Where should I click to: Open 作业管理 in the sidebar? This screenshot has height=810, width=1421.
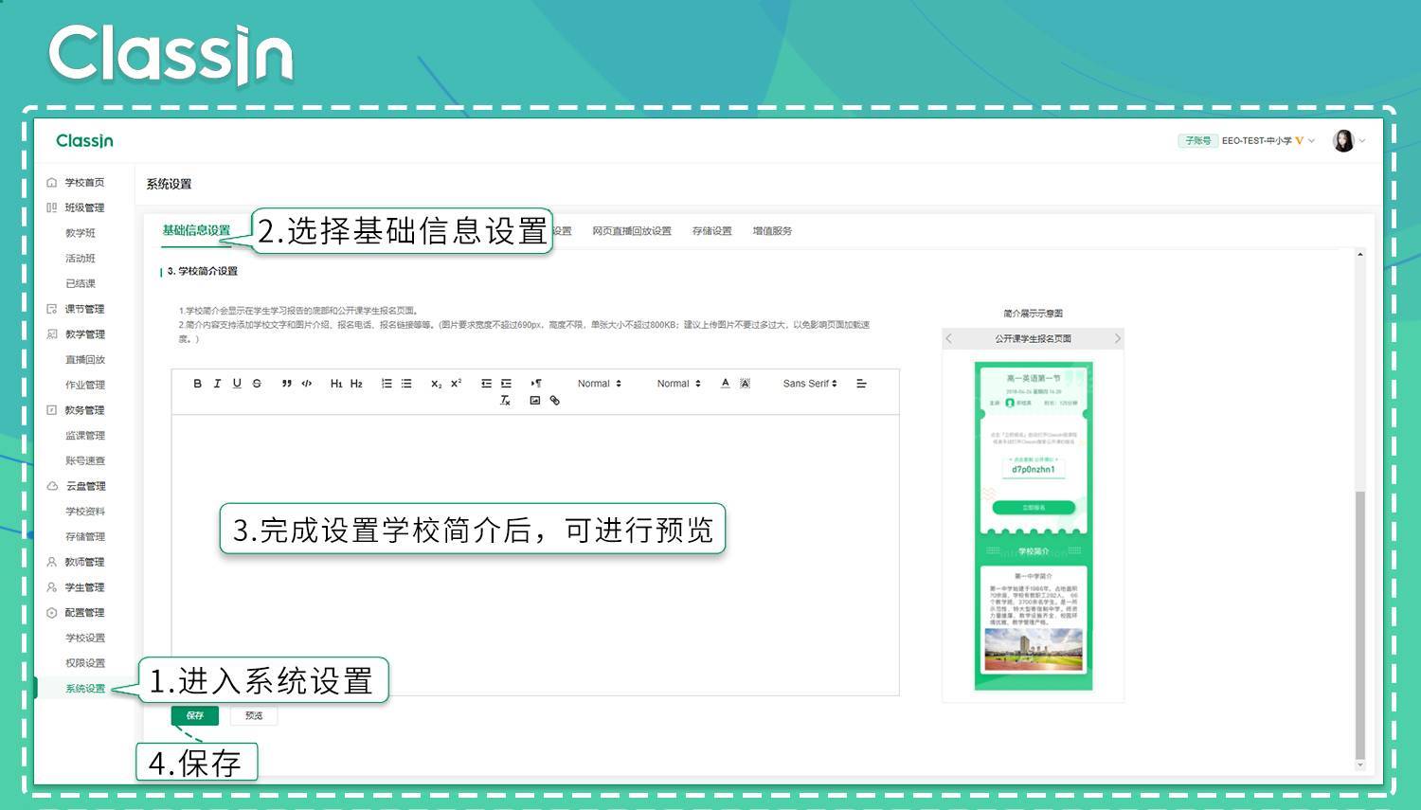point(85,385)
